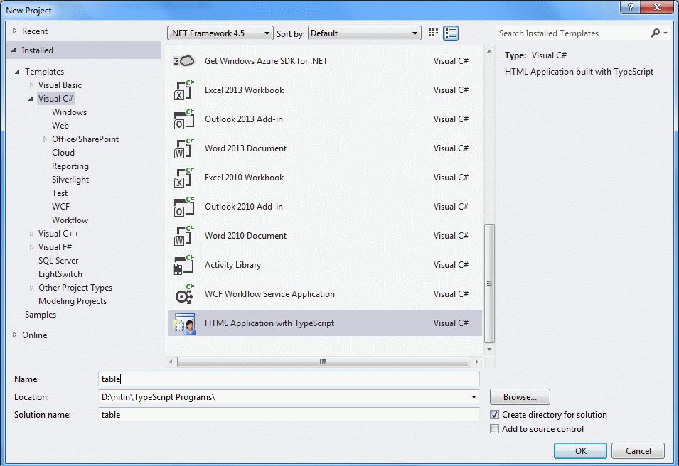Toggle Create directory for solution checkbox
Screen dimensions: 679x466
click(x=495, y=415)
